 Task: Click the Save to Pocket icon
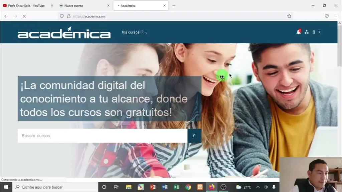coord(327,16)
